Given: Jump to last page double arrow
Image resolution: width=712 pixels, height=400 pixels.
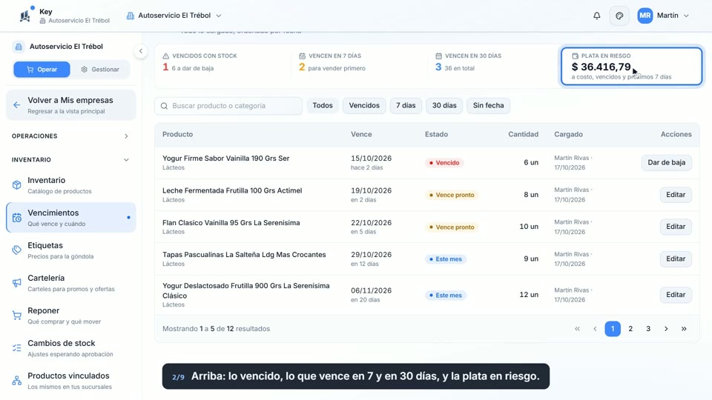Looking at the screenshot, I should [684, 329].
